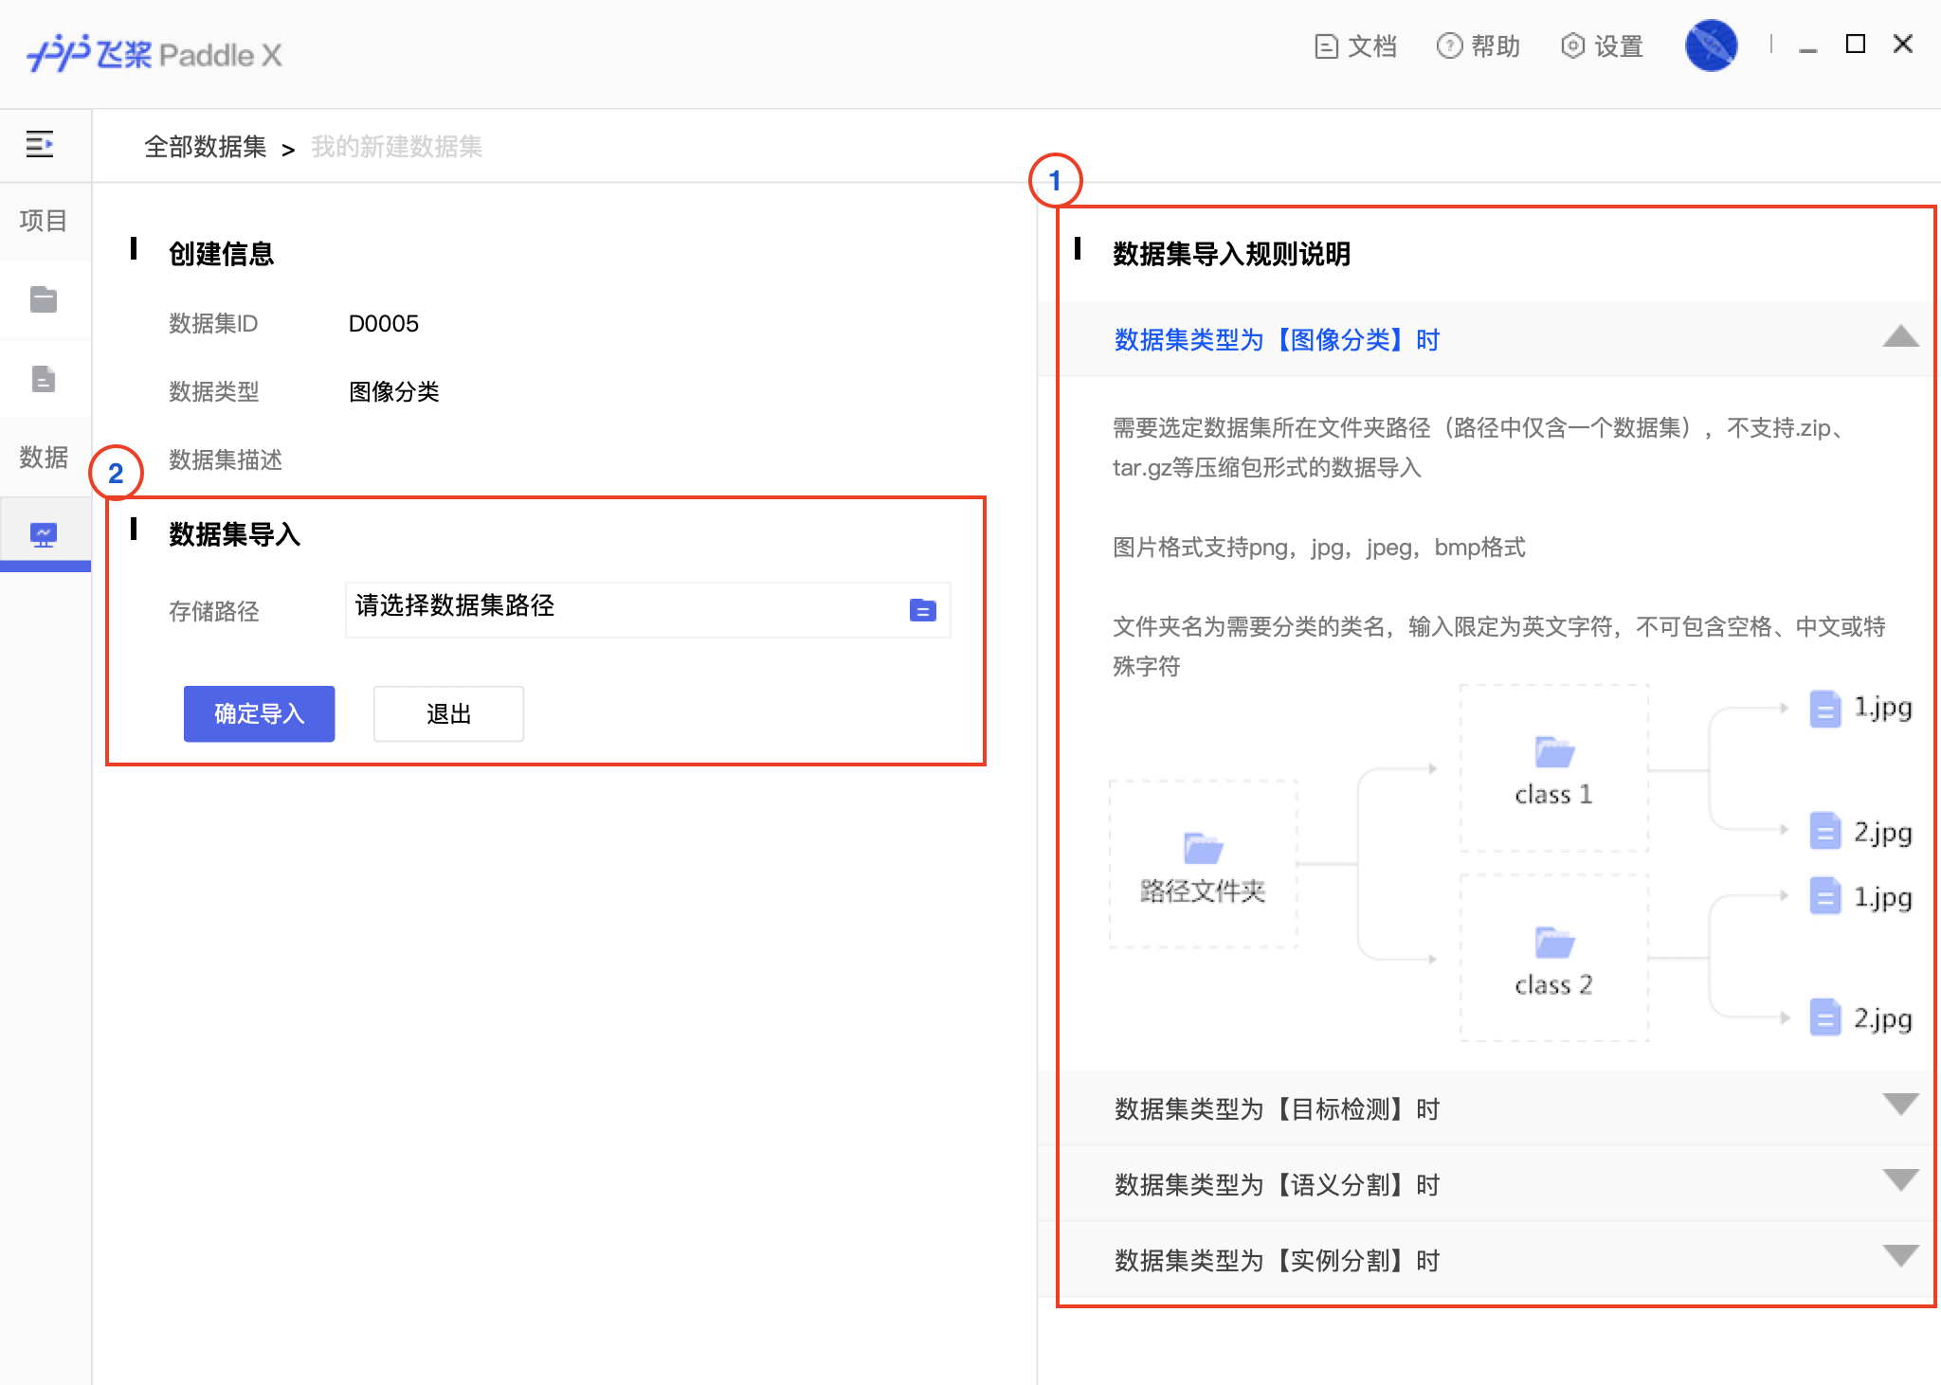Image resolution: width=1941 pixels, height=1385 pixels.
Task: Click 退出 button
Action: coord(448,713)
